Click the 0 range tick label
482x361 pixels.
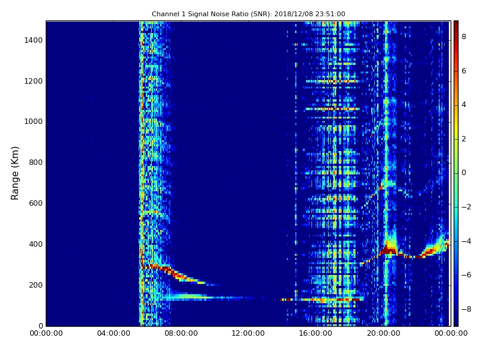click(x=40, y=326)
